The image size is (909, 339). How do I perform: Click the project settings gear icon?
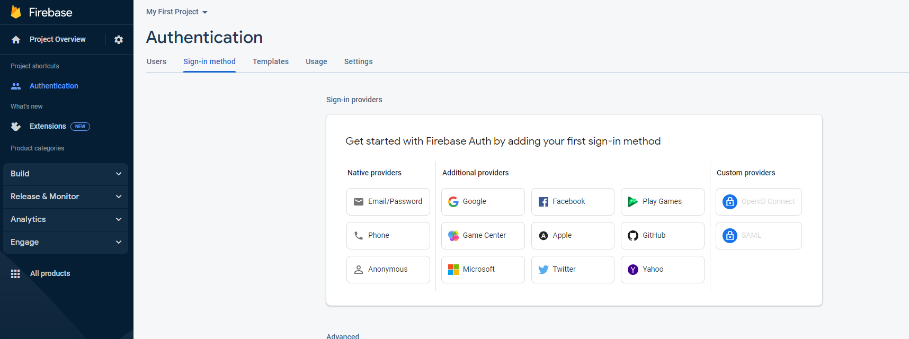119,40
